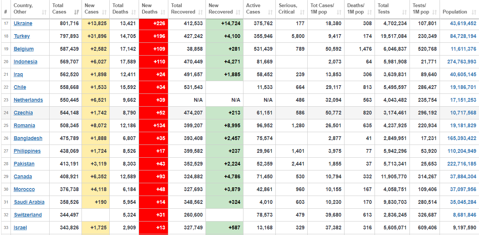The height and width of the screenshot is (235, 479).
Task: Open the Philippines country link
Action: pyautogui.click(x=27, y=151)
